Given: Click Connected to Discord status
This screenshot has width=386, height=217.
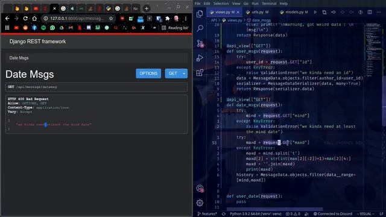Looking at the screenshot, I should tap(333, 214).
